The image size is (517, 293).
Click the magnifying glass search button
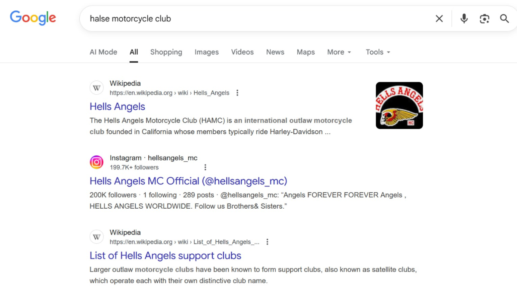tap(505, 19)
